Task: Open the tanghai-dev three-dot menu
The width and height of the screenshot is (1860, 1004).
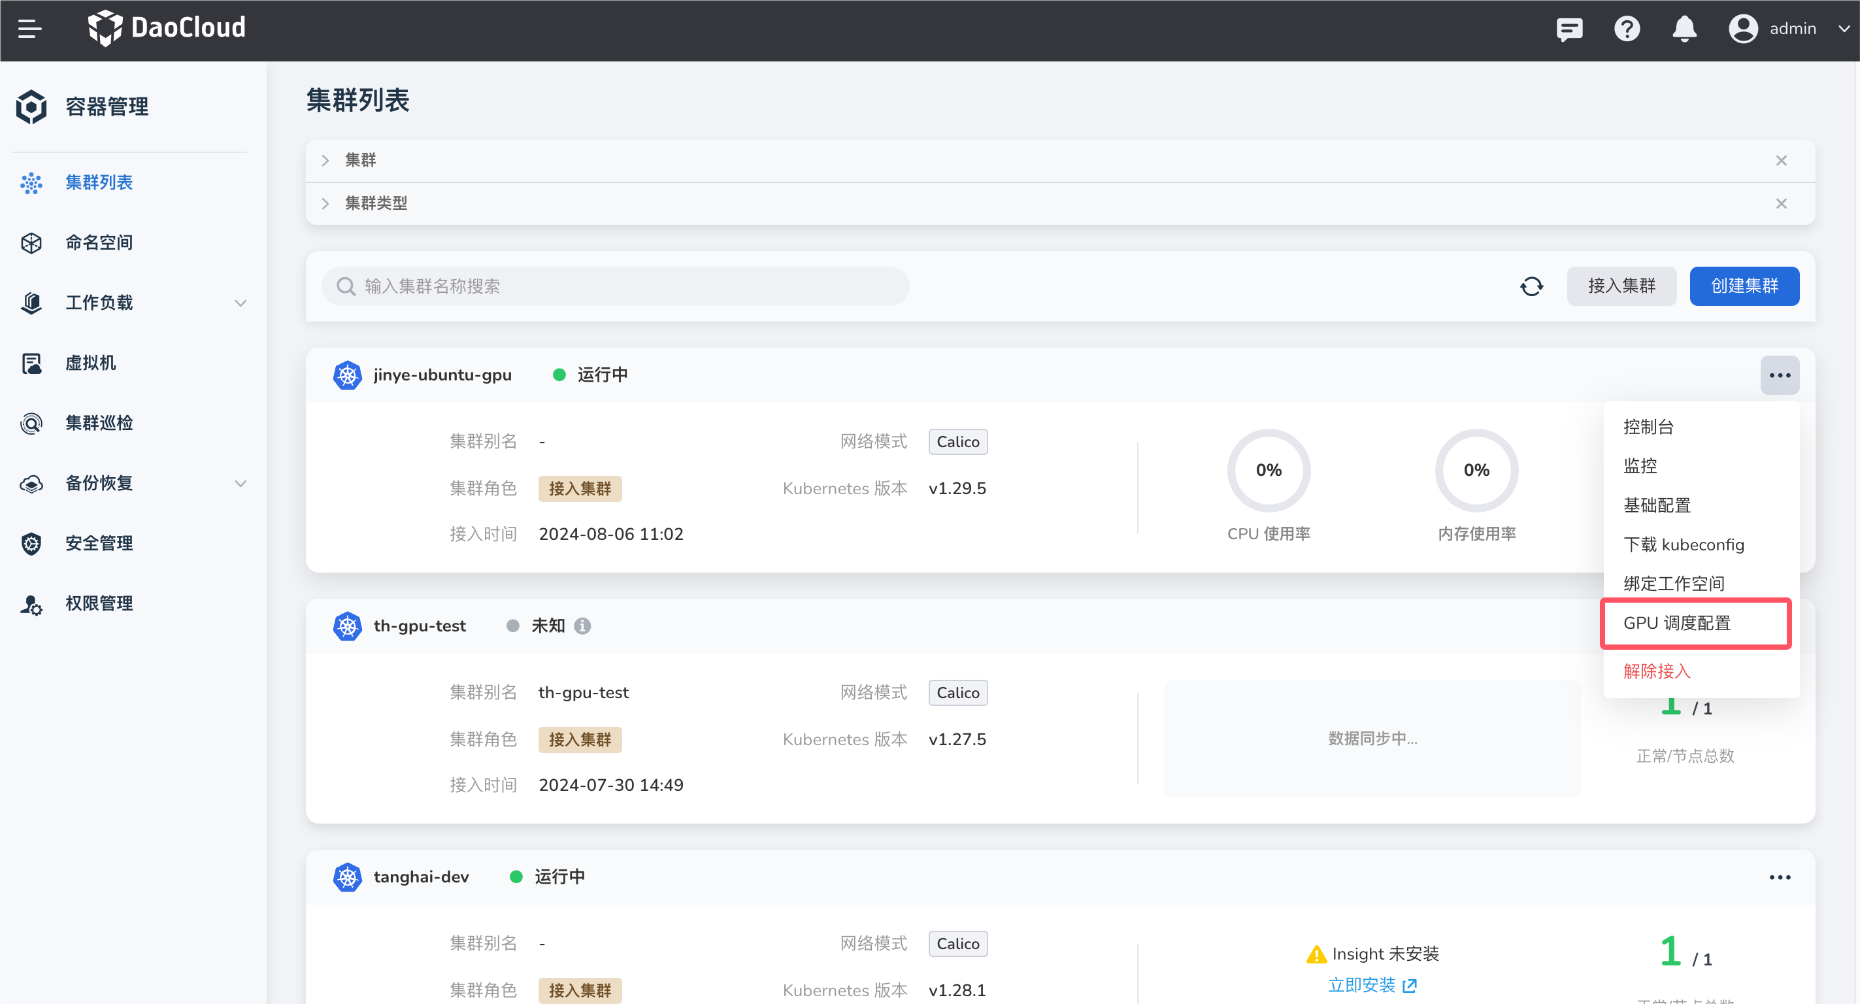Action: (1779, 877)
